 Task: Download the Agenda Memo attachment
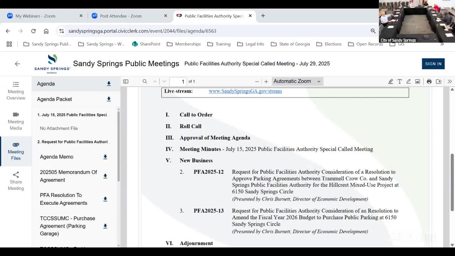(105, 157)
